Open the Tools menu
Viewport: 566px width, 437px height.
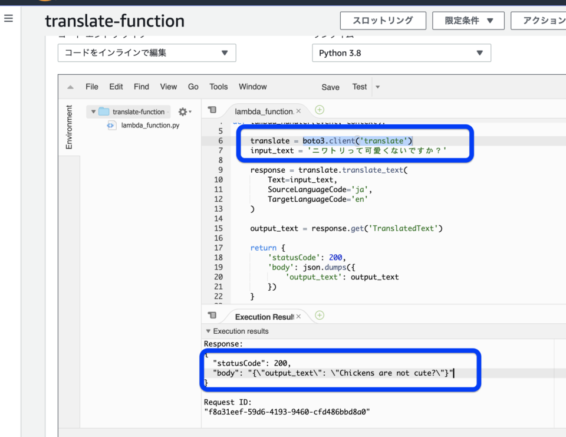218,87
